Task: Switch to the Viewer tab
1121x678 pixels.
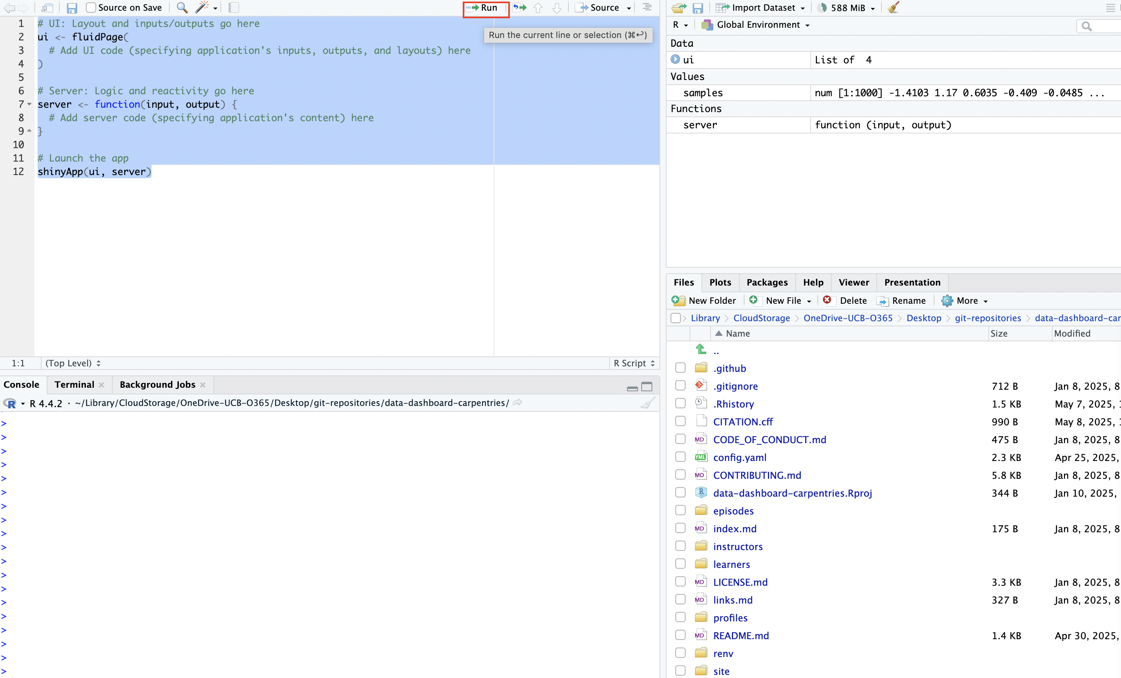Action: tap(854, 283)
